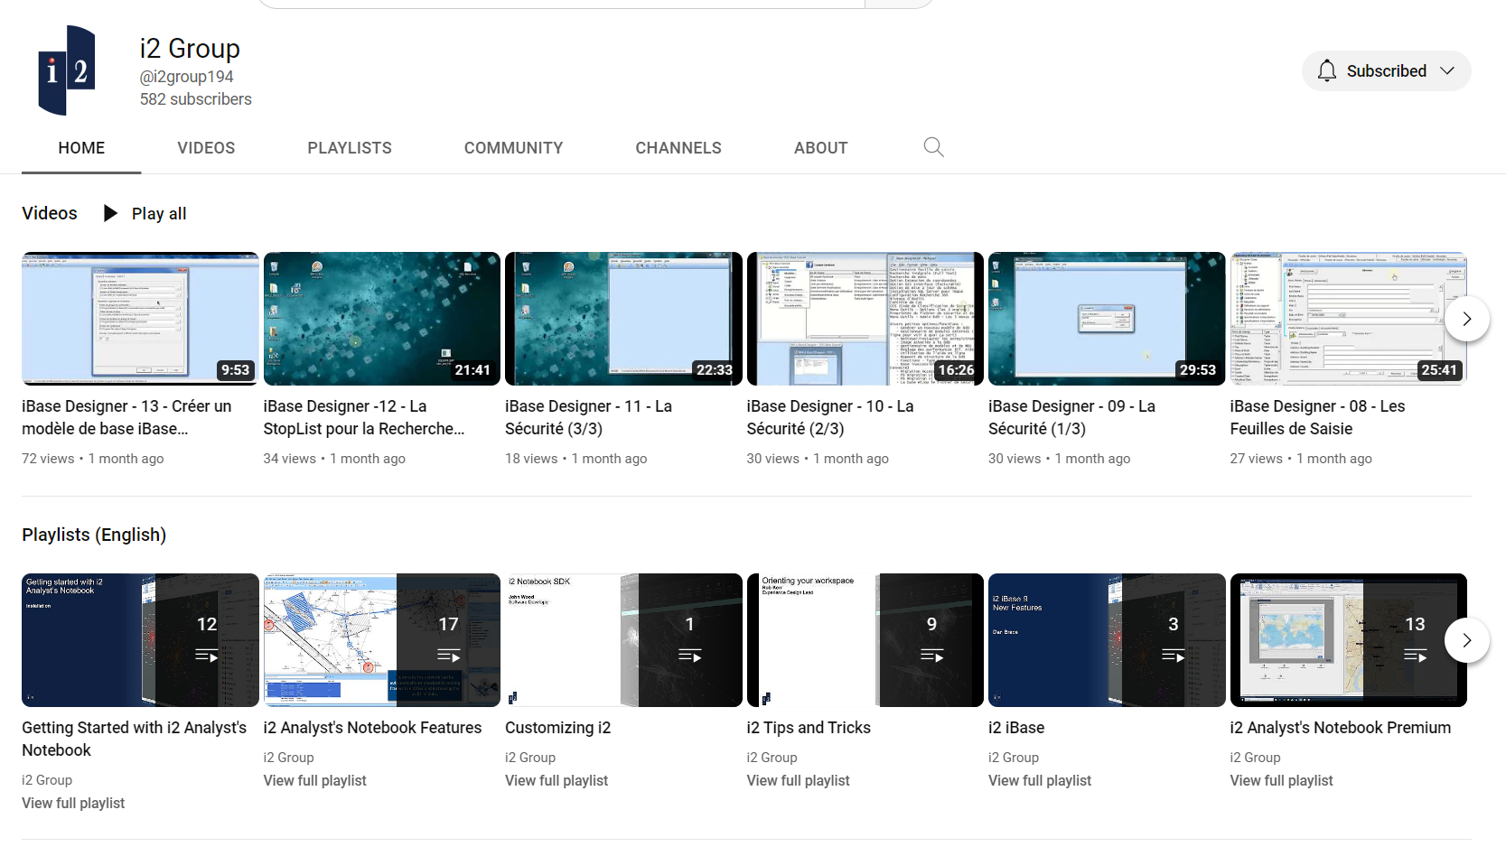The height and width of the screenshot is (847, 1506).
Task: Open i2 Analyst's Notebook Premium playlist title
Action: (1340, 728)
